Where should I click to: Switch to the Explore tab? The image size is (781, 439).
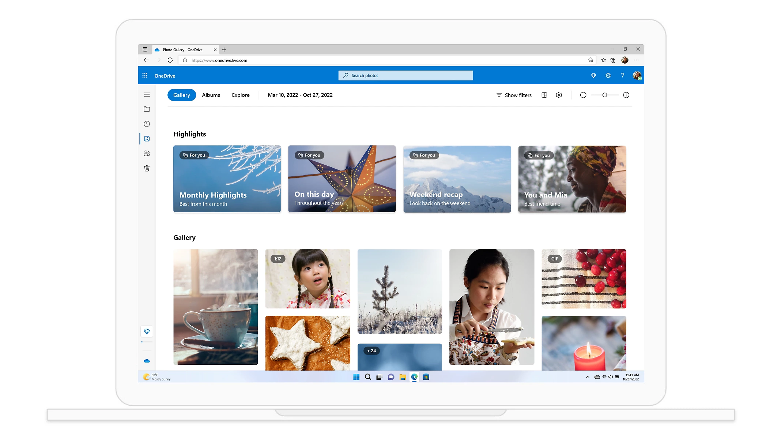(241, 95)
